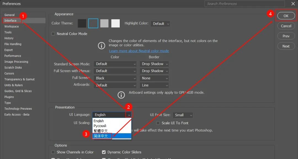This screenshot has height=159, width=298.
Task: Select English in the language list
Action: (112, 121)
